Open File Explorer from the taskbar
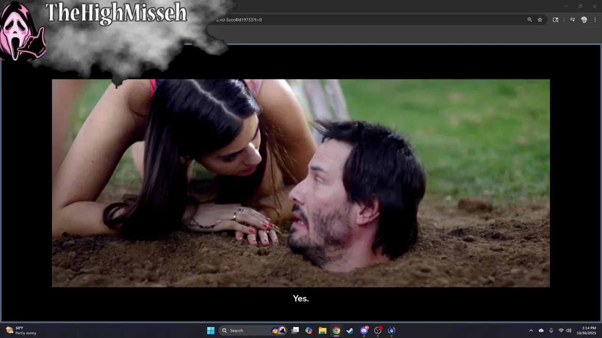The height and width of the screenshot is (338, 602). coord(322,330)
